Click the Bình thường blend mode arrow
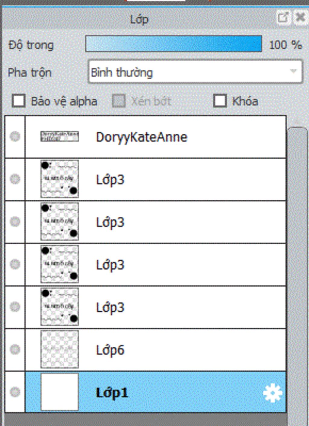 [293, 72]
